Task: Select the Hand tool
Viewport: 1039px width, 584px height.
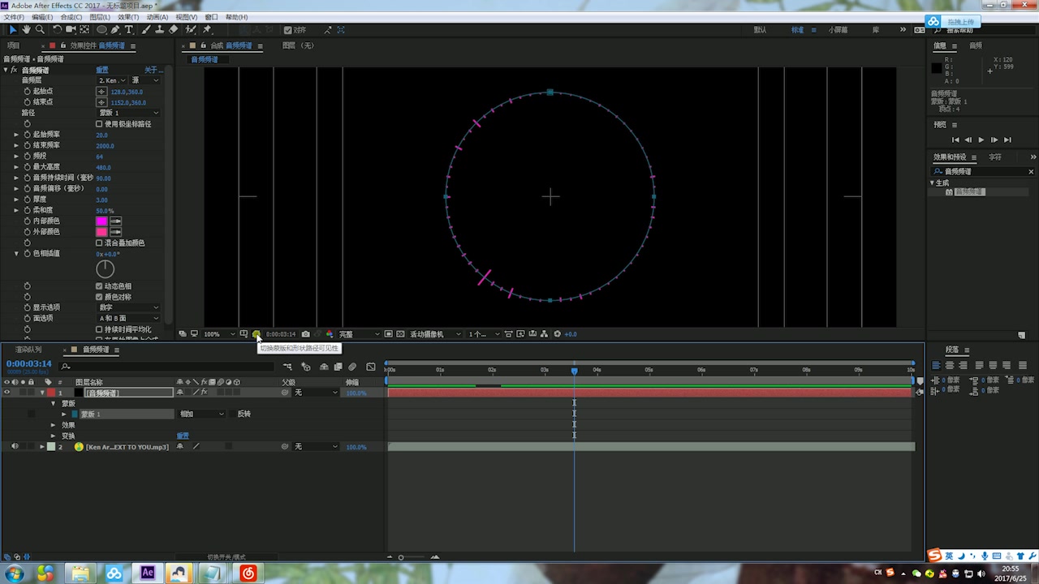Action: [x=26, y=29]
